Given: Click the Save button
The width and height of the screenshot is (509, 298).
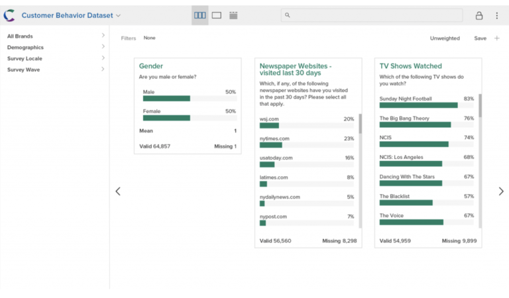Looking at the screenshot, I should pos(480,38).
